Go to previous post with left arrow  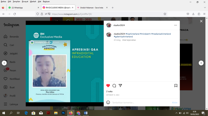coord(4,63)
